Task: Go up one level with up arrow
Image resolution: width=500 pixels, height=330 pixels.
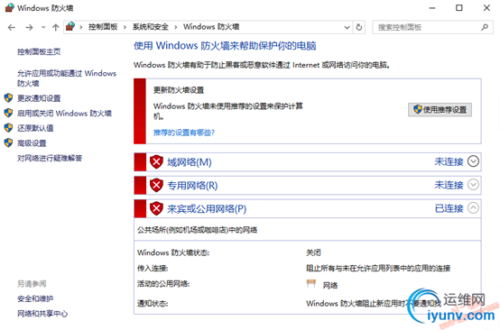Action: [x=55, y=28]
